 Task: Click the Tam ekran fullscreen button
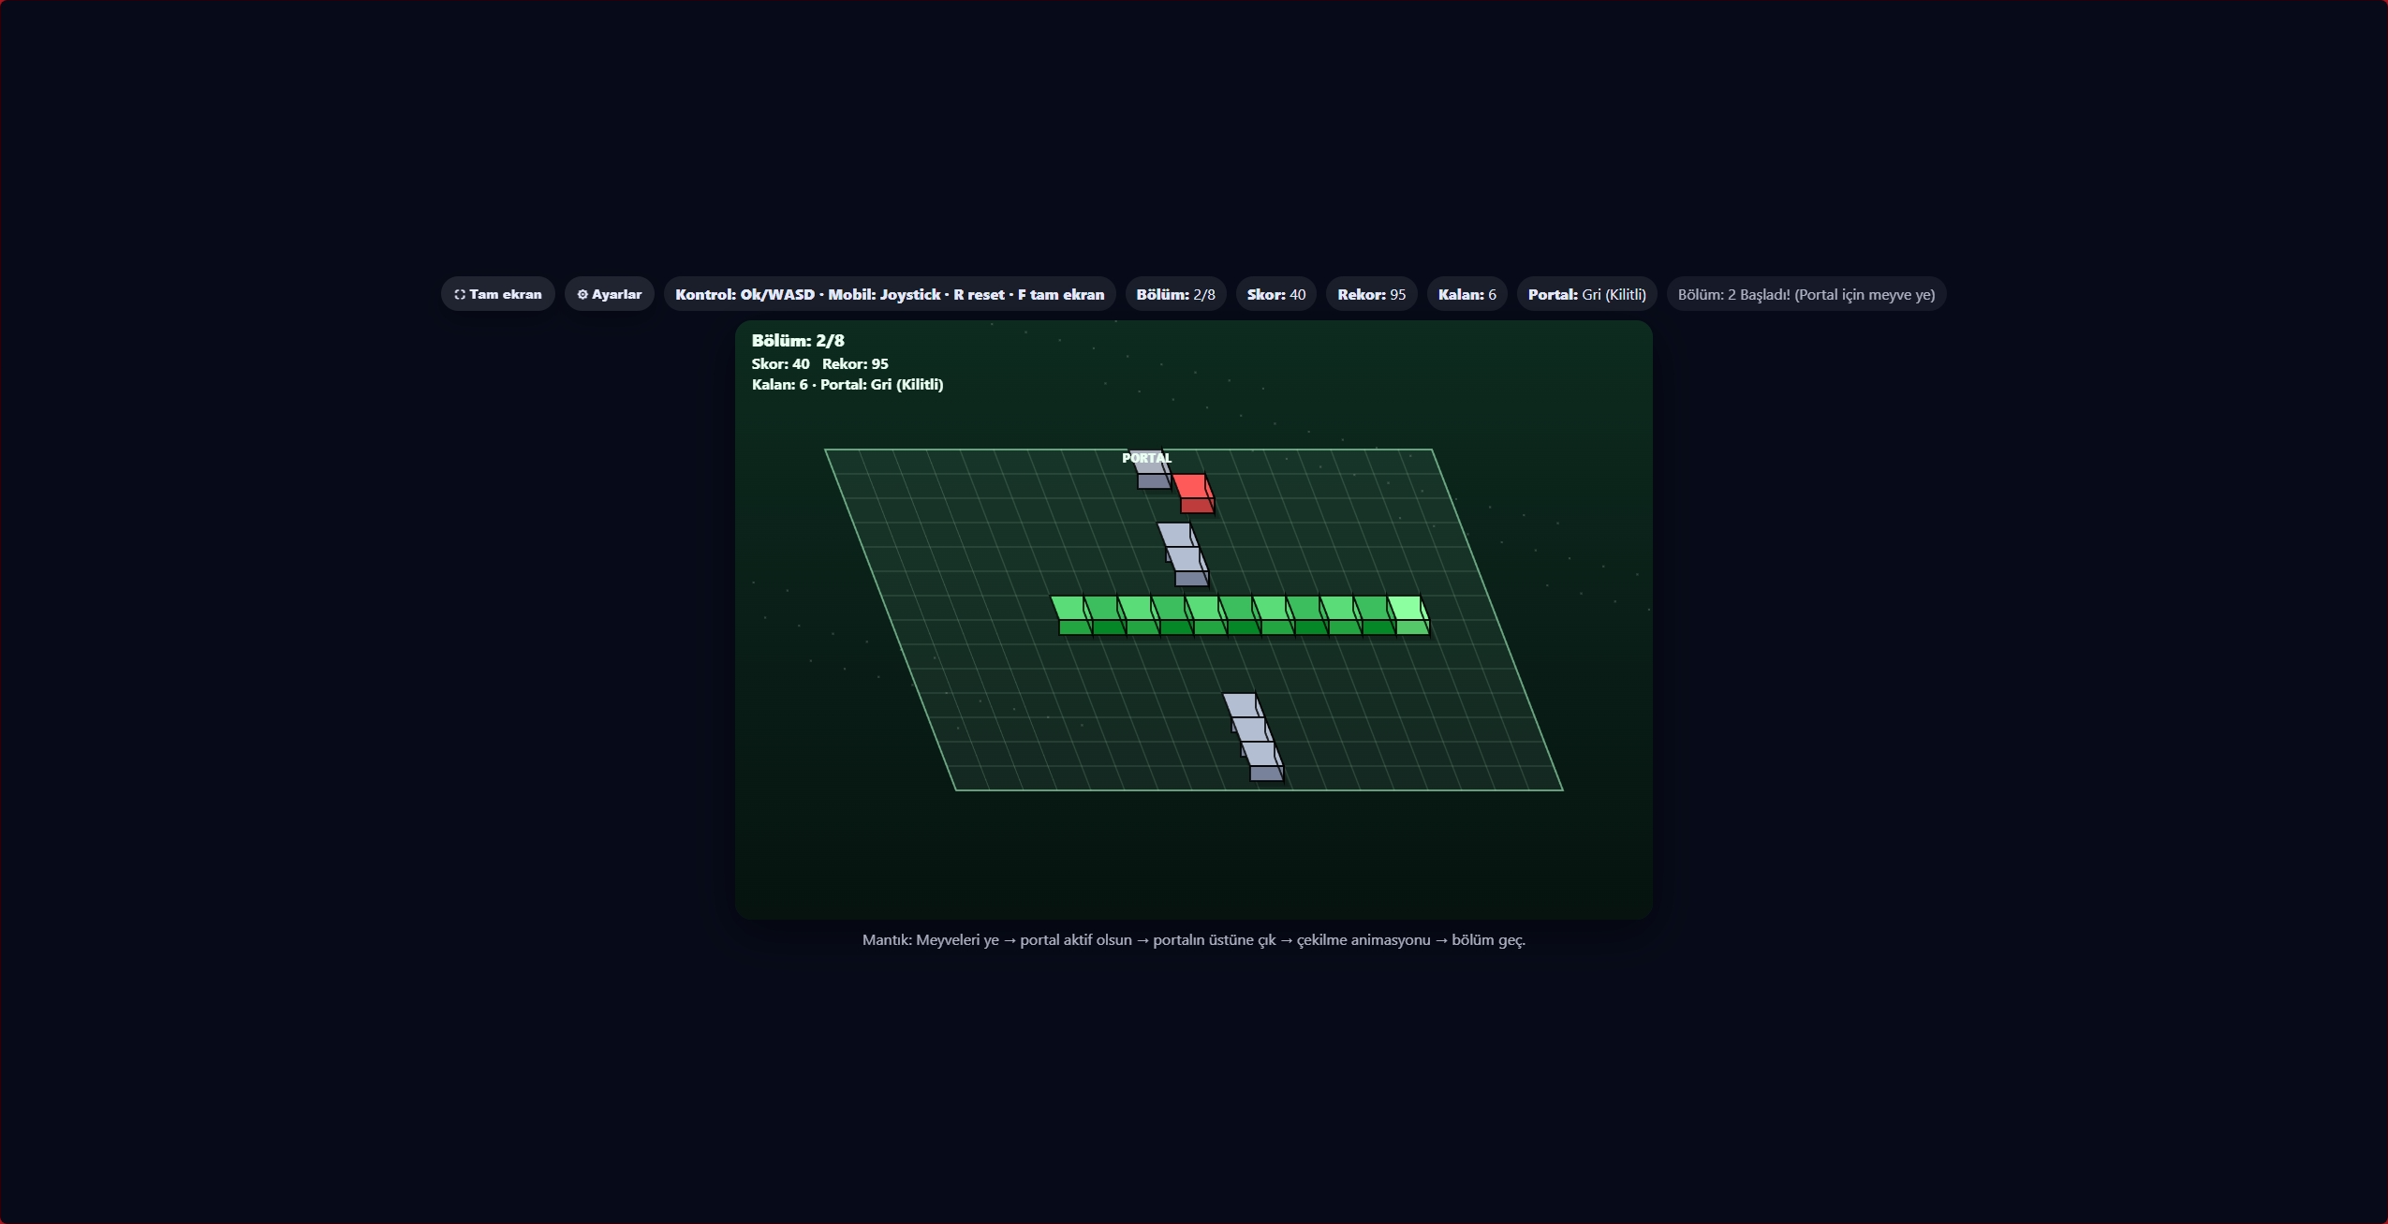pos(497,294)
